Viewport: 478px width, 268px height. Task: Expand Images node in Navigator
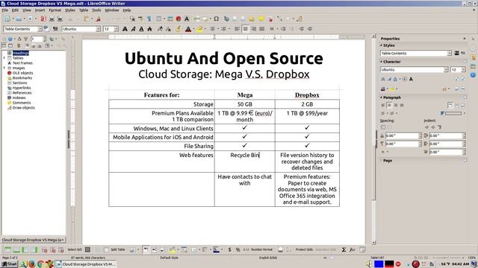pos(4,68)
